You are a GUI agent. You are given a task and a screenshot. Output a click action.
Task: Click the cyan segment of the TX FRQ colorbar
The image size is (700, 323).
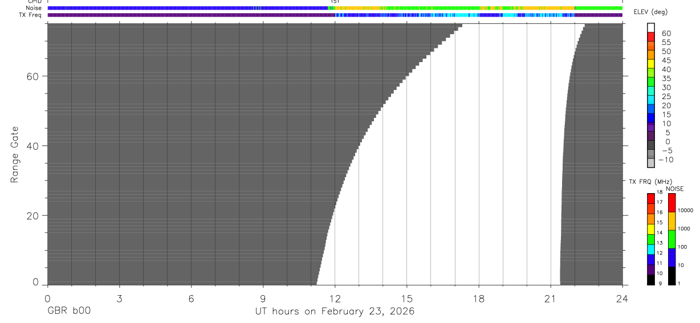(651, 250)
